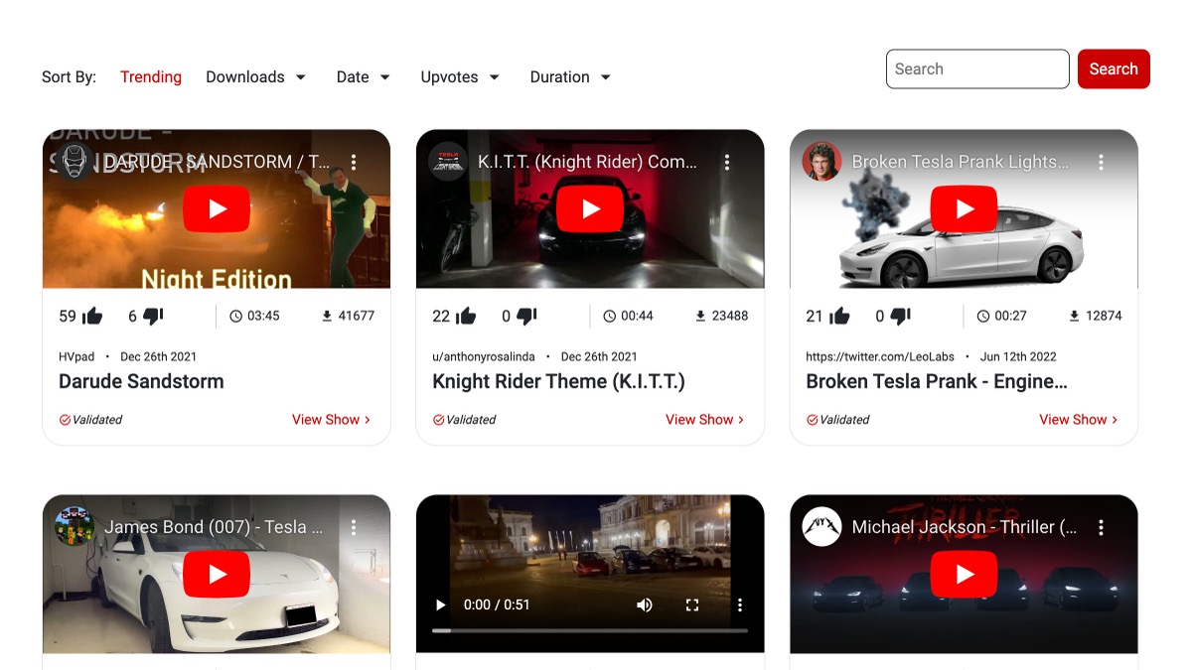
Task: Downvote the Broken Tesla Prank show
Action: pos(900,316)
